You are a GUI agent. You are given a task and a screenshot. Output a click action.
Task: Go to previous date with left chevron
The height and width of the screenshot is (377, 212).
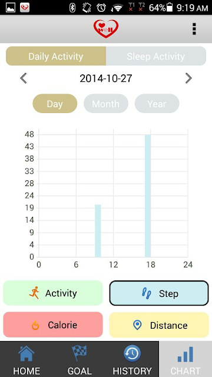tap(24, 78)
